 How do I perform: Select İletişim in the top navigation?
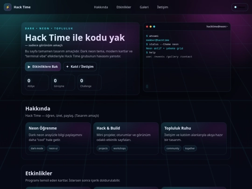pyautogui.click(x=162, y=7)
